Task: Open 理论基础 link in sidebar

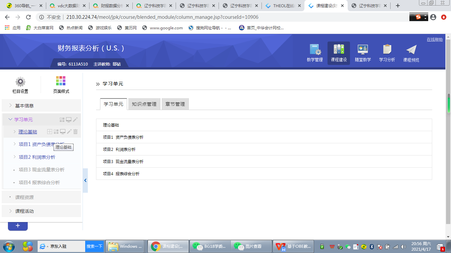Action: tap(28, 132)
